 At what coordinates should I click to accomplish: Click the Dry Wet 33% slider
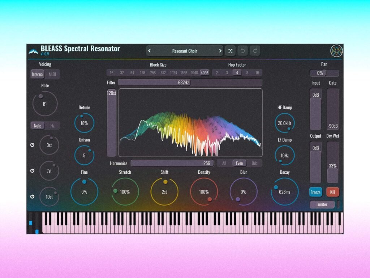(333, 163)
